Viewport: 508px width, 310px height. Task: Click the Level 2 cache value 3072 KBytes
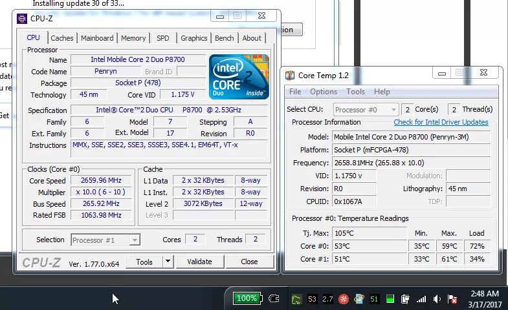[203, 203]
